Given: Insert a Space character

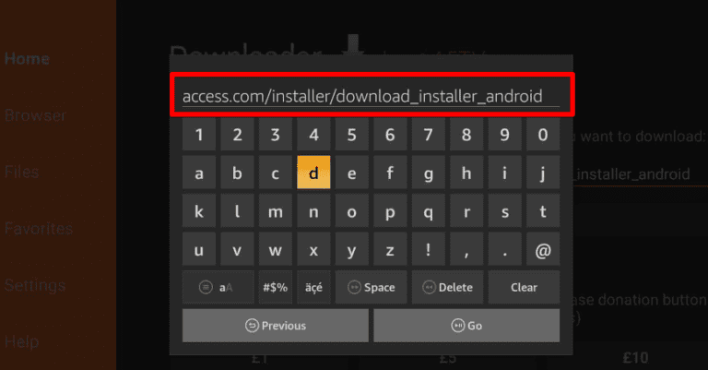Looking at the screenshot, I should (x=371, y=287).
